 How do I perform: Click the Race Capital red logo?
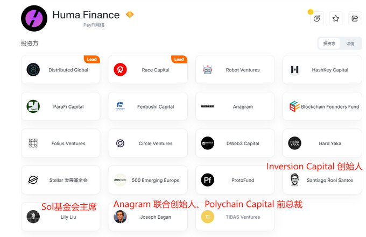pos(120,70)
